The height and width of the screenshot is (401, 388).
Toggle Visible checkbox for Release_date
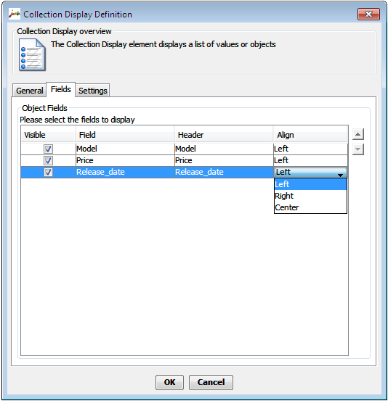[x=48, y=172]
